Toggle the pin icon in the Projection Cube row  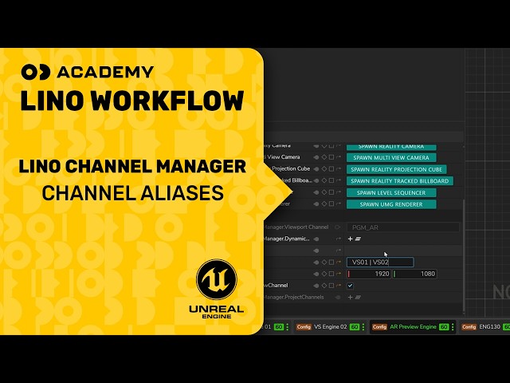pyautogui.click(x=316, y=169)
